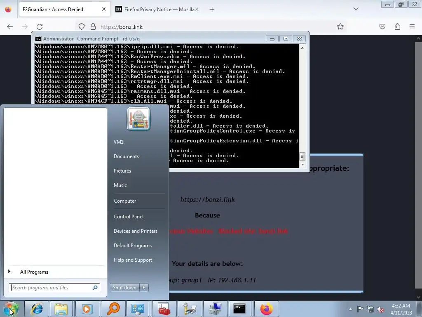422x317 pixels.
Task: Launch Windows Media Player from taskbar
Action: pos(87,309)
